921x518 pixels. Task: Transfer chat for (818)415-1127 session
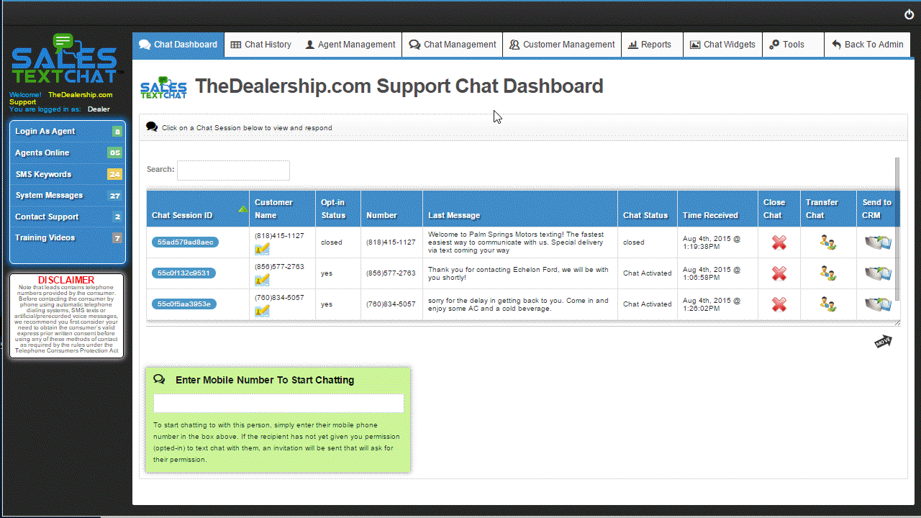[827, 243]
